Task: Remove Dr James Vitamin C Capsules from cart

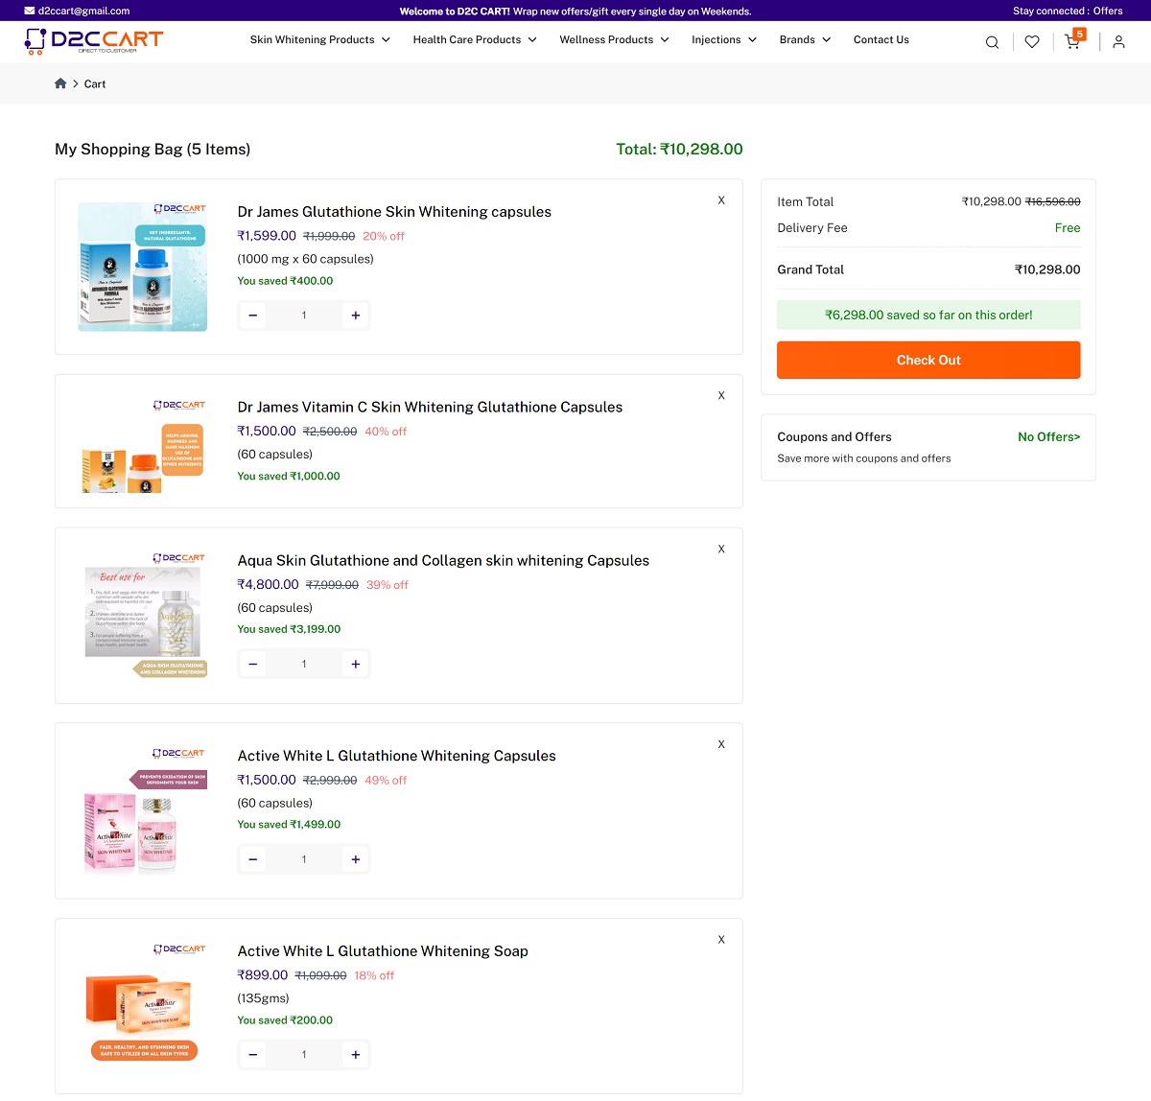Action: [x=721, y=395]
